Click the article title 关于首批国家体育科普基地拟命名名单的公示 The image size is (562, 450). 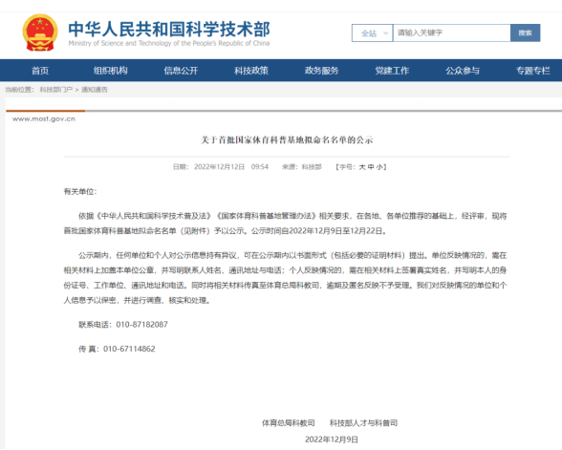point(287,139)
